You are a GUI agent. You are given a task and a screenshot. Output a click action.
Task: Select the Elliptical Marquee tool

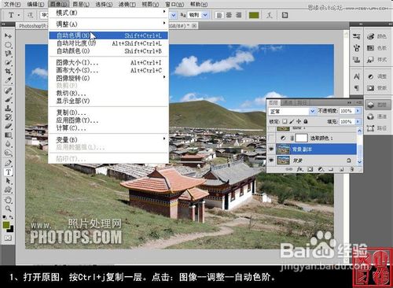8,45
